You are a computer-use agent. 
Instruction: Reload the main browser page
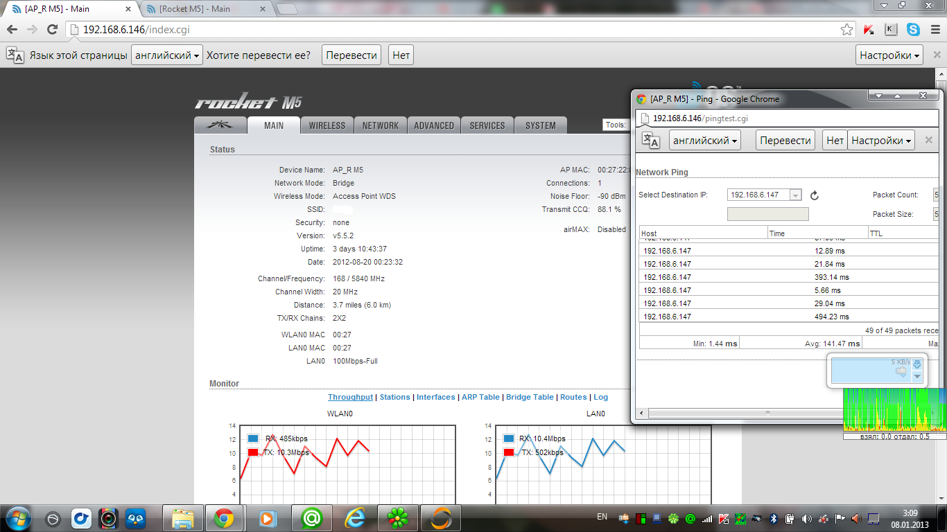pos(52,30)
